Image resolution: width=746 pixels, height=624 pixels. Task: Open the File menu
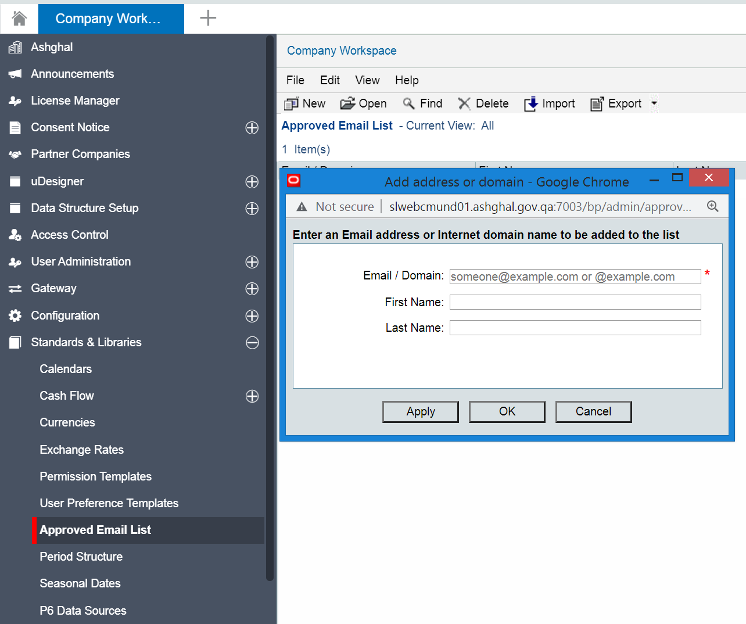pyautogui.click(x=295, y=80)
